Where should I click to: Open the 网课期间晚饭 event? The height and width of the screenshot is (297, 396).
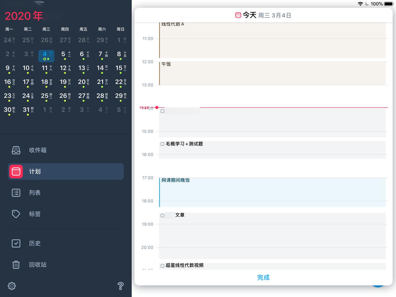[x=272, y=192]
